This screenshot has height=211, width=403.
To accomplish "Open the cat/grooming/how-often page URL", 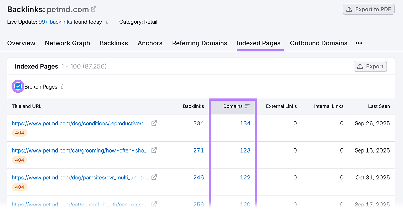I will click(80, 150).
